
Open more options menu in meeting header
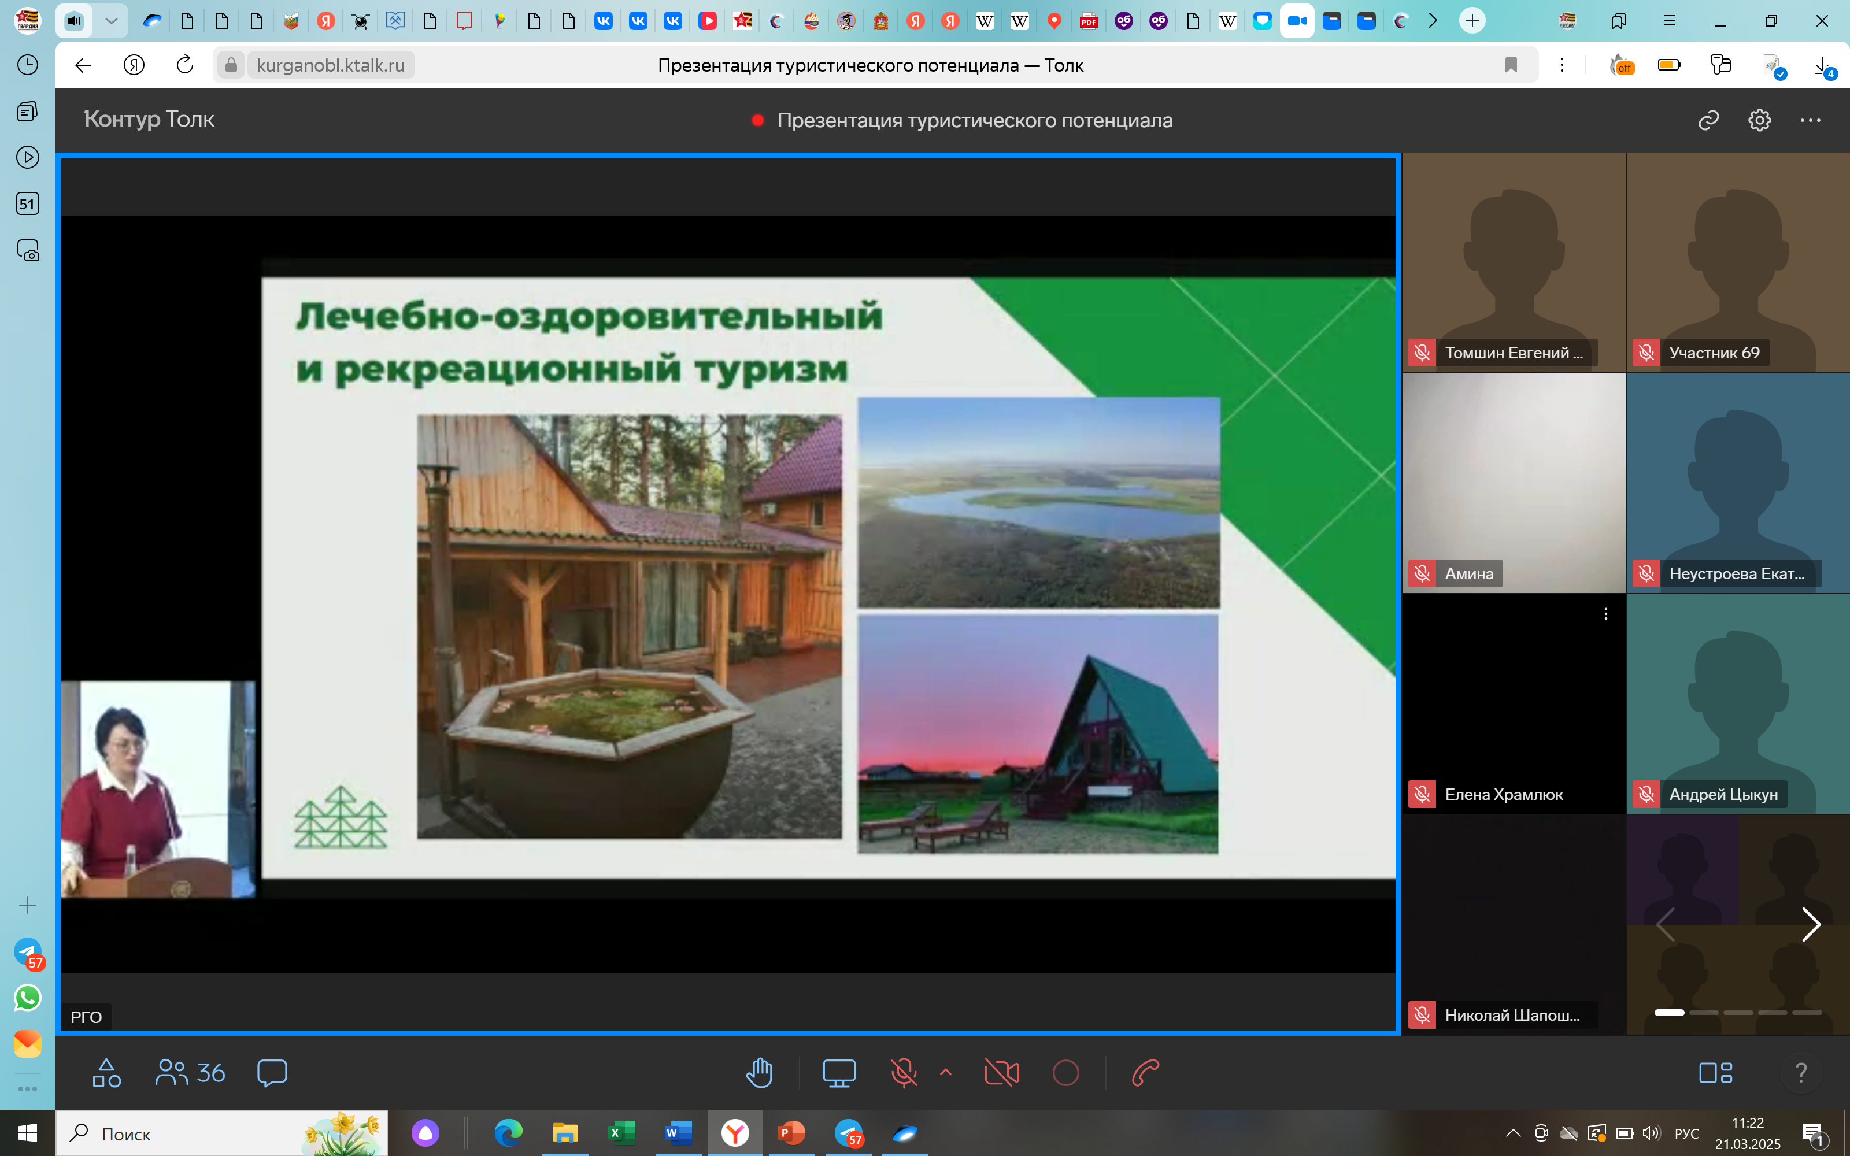1810,120
